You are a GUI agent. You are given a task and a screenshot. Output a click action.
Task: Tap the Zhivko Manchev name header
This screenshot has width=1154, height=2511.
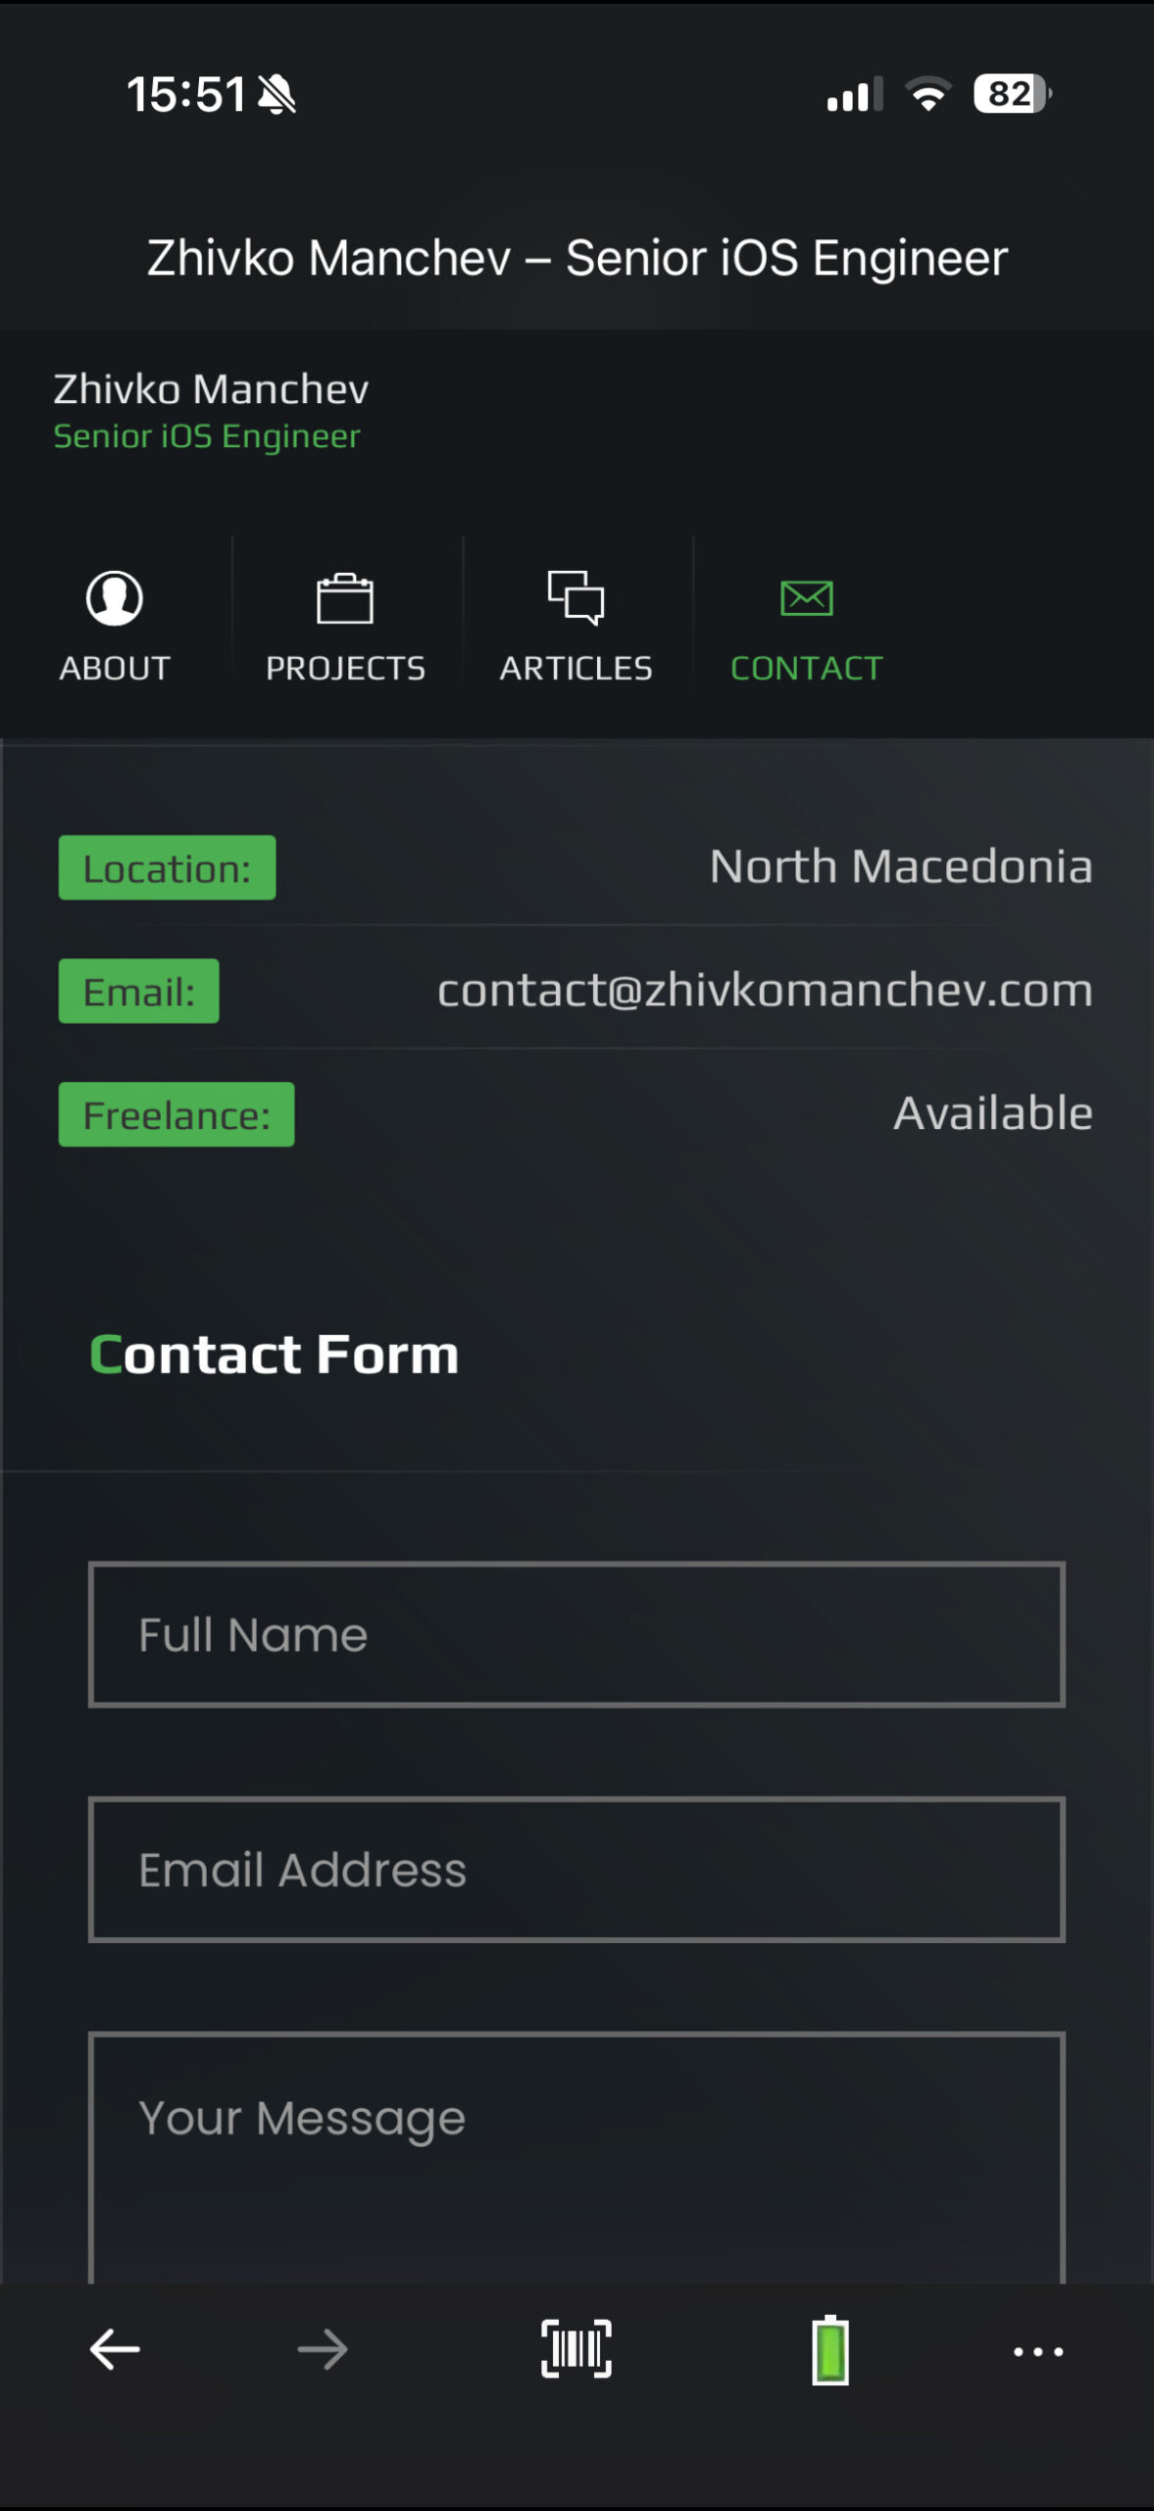(211, 389)
